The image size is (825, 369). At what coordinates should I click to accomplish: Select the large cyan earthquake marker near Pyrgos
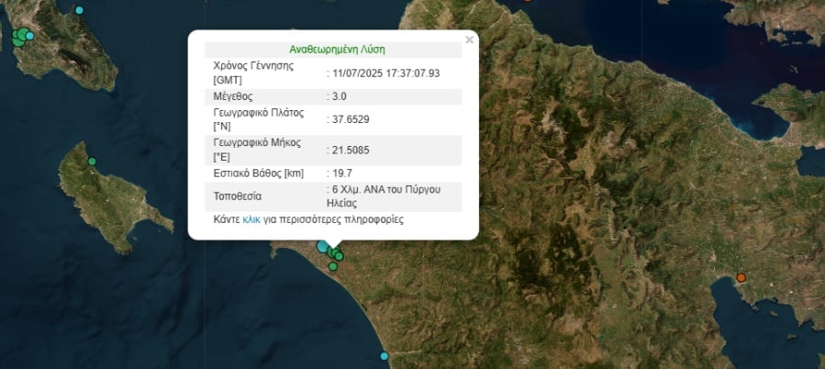point(322,246)
